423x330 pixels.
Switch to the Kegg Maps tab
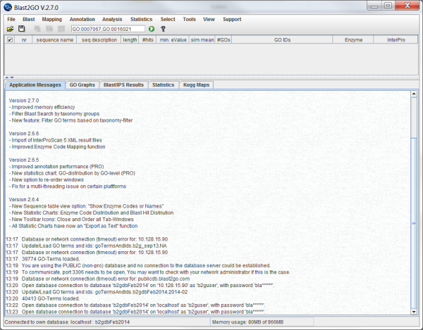197,85
